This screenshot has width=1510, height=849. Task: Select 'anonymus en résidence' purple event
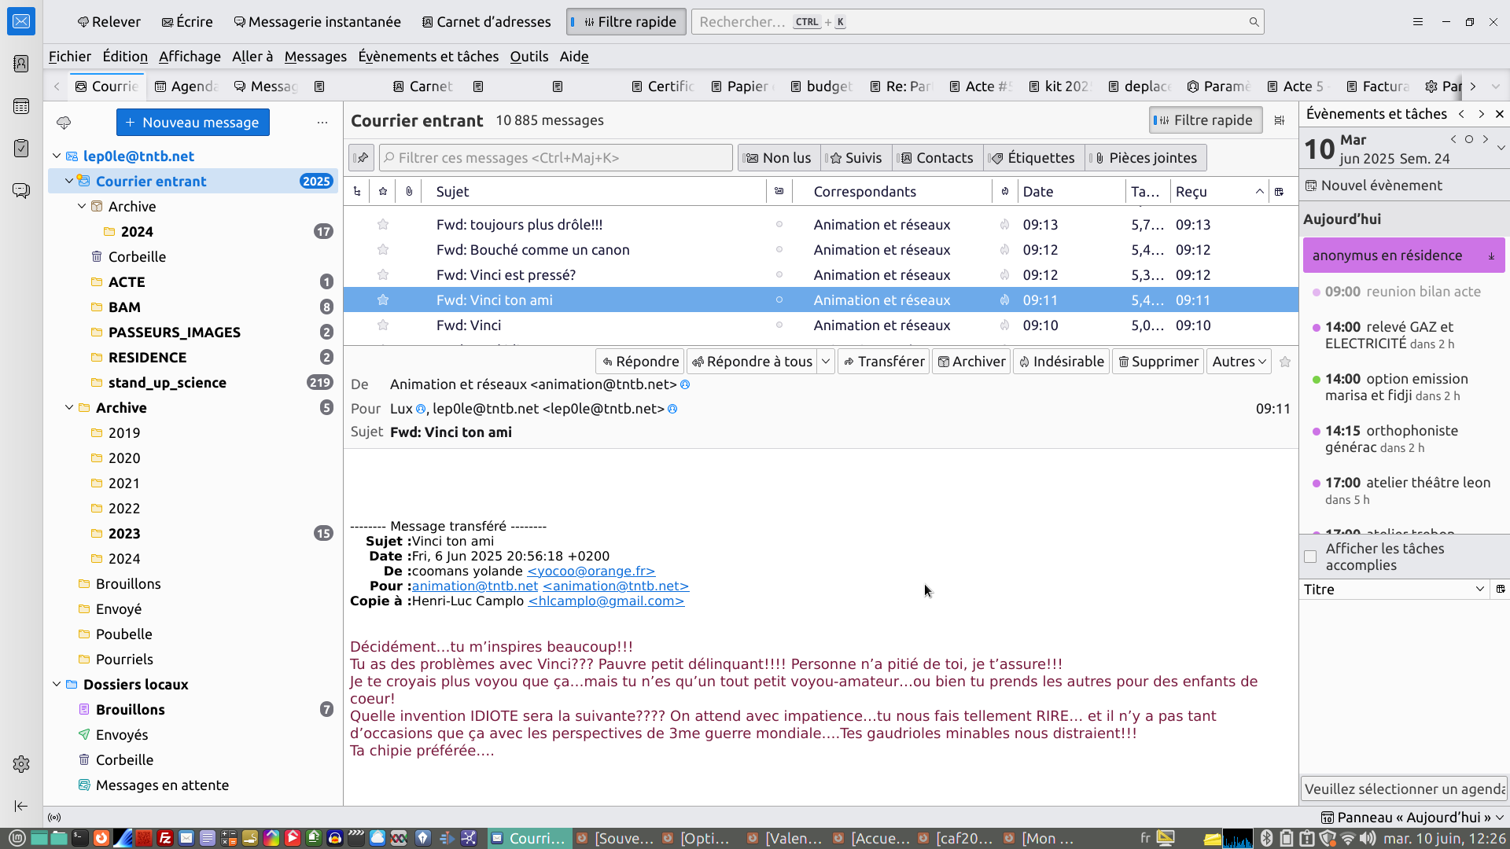click(1387, 255)
